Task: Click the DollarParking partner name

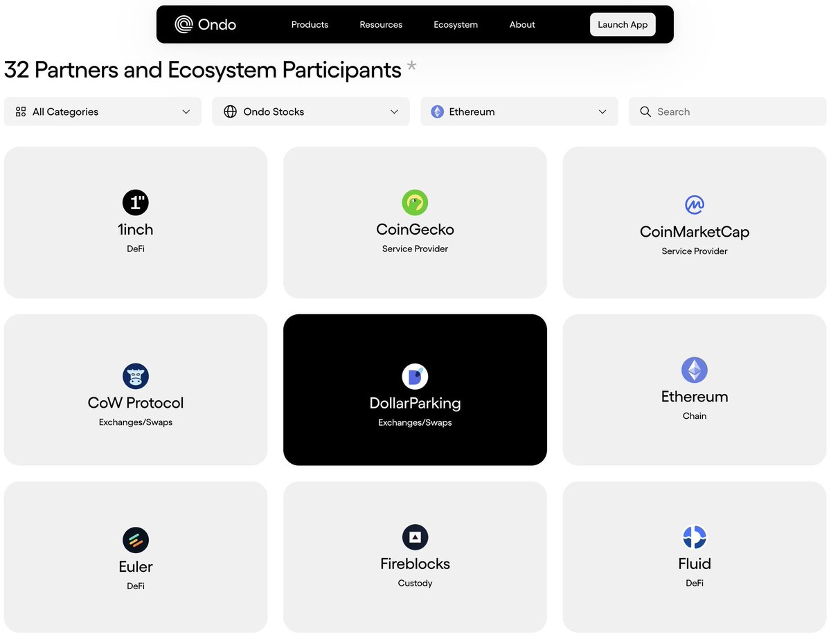Action: click(415, 403)
